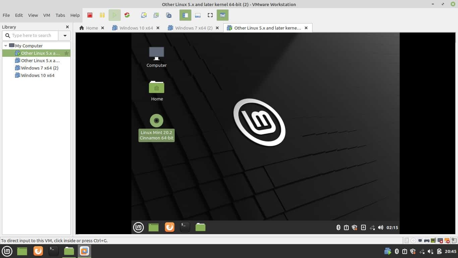Image resolution: width=458 pixels, height=258 pixels.
Task: Click the red Power Off toolbar icon
Action: point(90,15)
